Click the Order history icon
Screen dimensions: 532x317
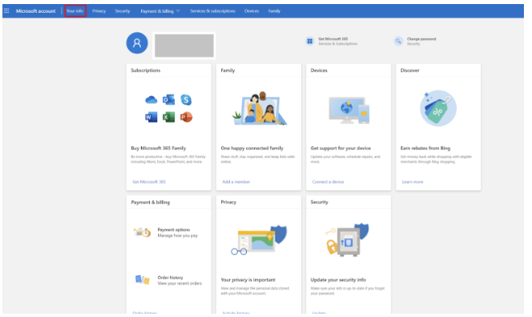(143, 280)
